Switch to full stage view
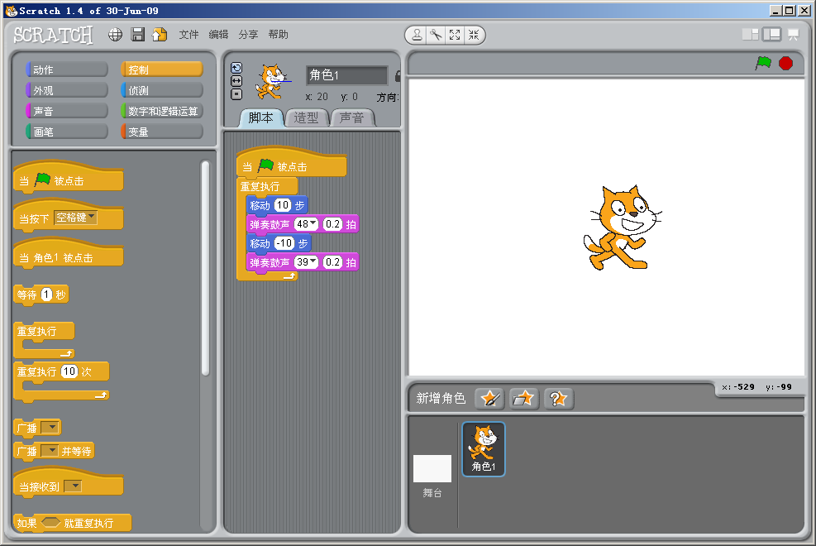Screen dimensions: 816x546 coord(771,35)
